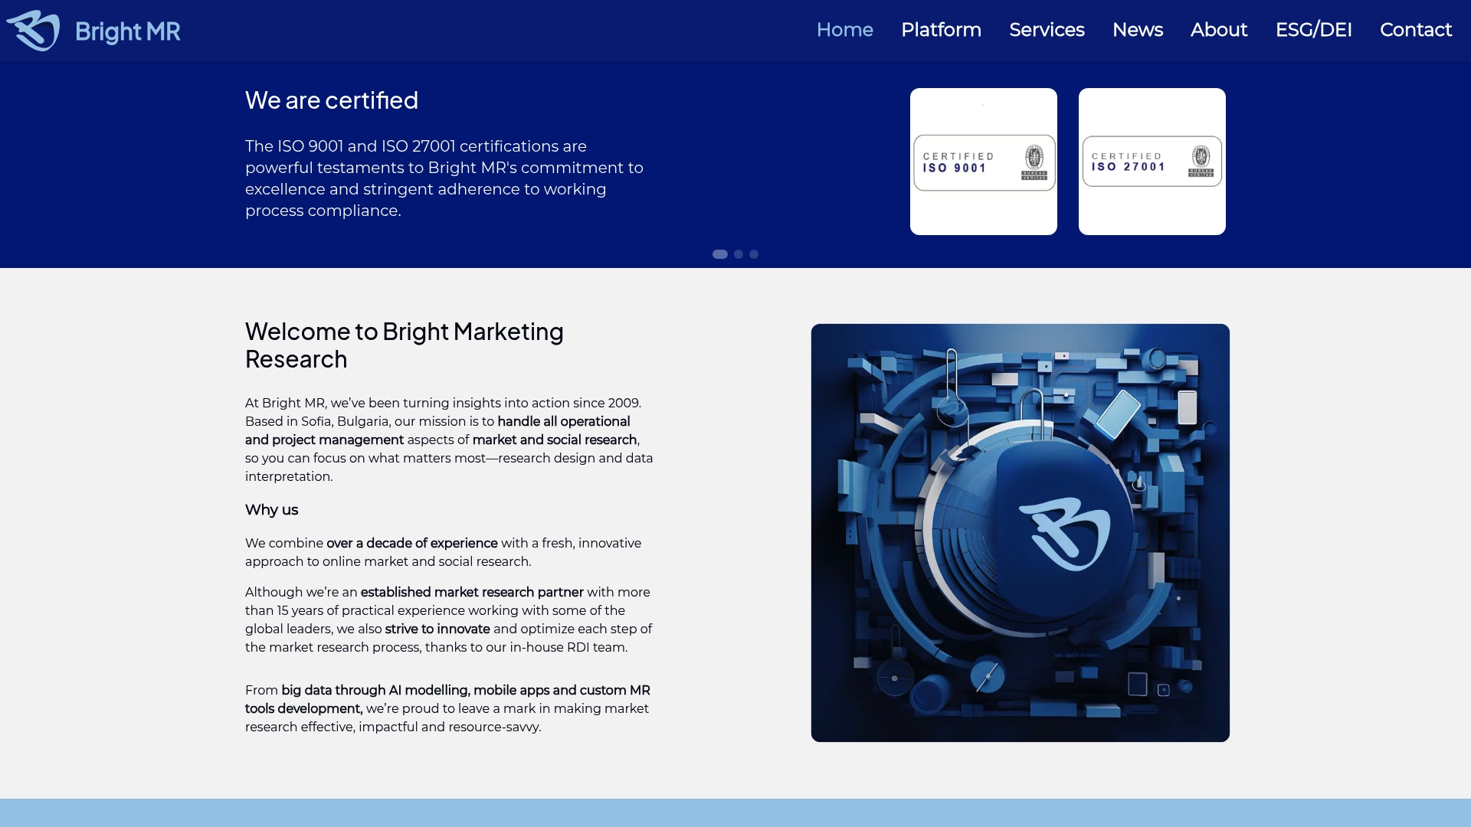Switch to the second carousel slide dot

pos(739,254)
